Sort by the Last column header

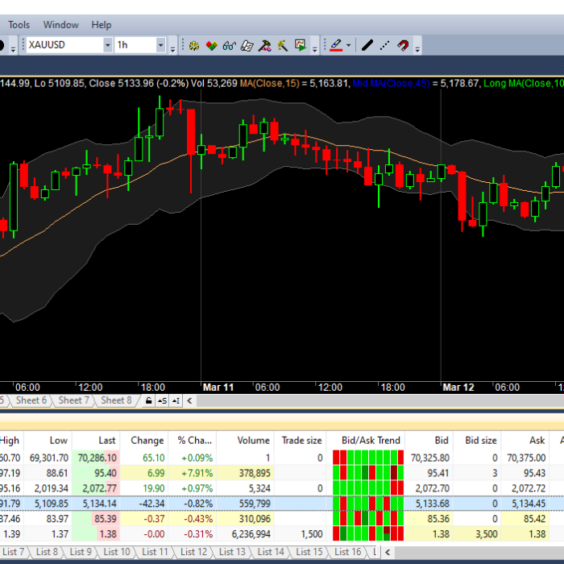tap(96, 440)
